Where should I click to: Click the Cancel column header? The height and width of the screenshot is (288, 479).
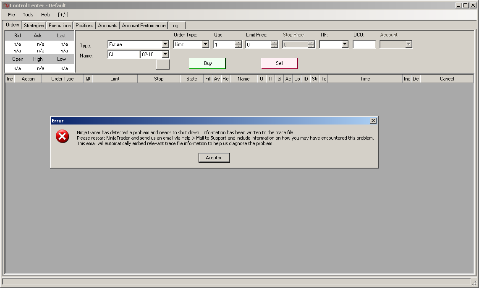447,79
